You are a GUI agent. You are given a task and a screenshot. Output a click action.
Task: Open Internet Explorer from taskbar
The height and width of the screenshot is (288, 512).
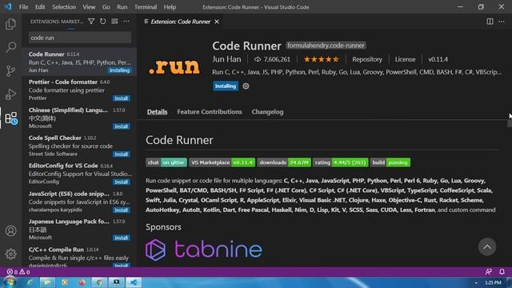30,282
